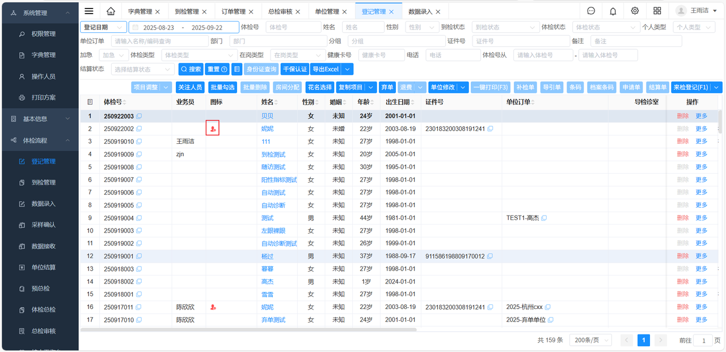Open the notification bell
The width and height of the screenshot is (726, 352).
coord(613,11)
